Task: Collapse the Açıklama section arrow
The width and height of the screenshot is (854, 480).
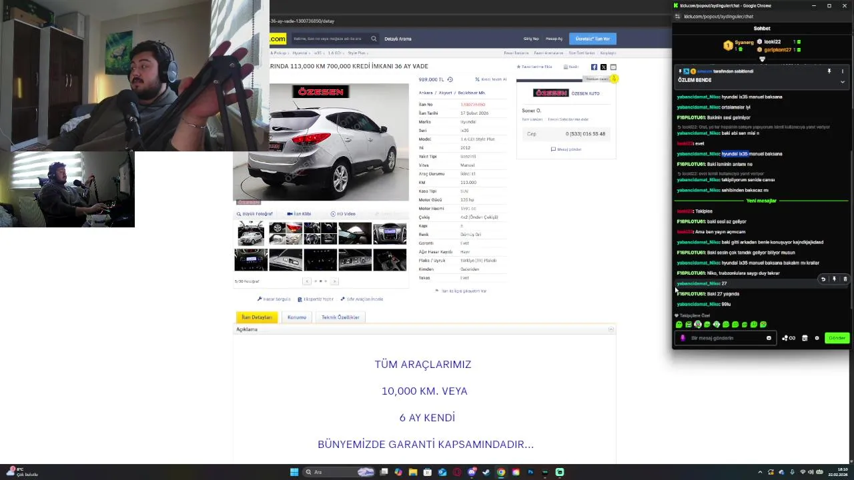Action: pos(610,329)
